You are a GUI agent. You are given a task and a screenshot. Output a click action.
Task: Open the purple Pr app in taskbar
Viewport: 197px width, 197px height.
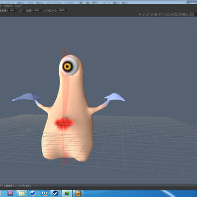coord(10,193)
